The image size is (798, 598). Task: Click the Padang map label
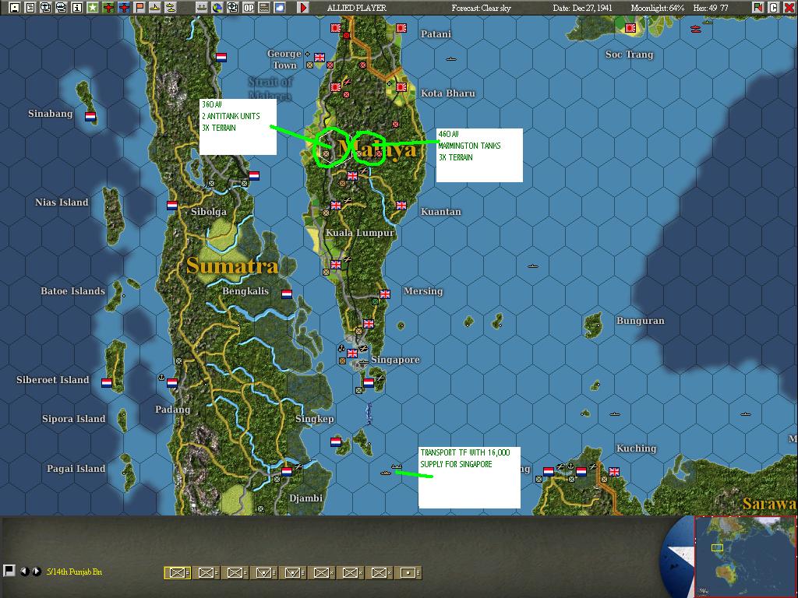(x=172, y=410)
